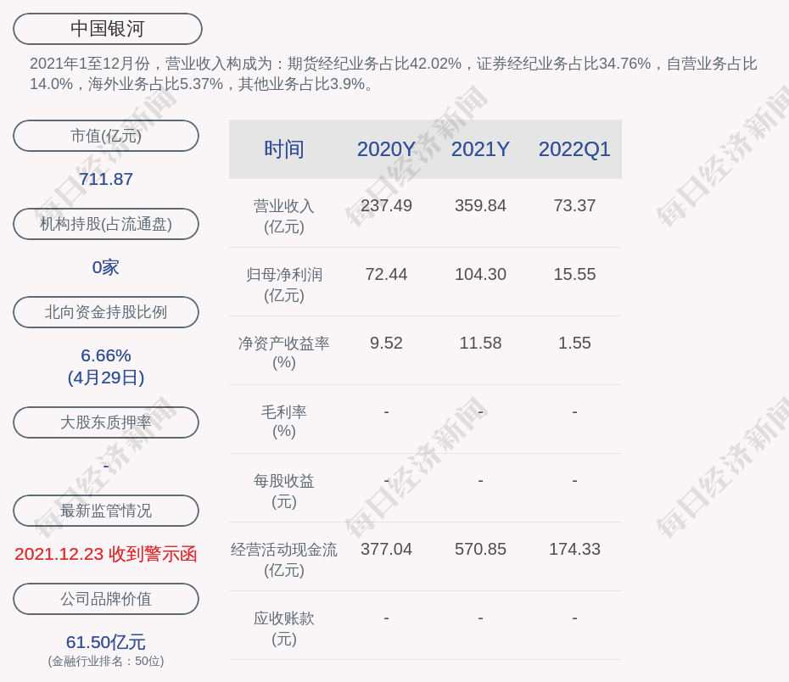Viewport: 789px width, 682px height.
Task: Click the 应收账款 (元) row label
Action: pyautogui.click(x=284, y=629)
